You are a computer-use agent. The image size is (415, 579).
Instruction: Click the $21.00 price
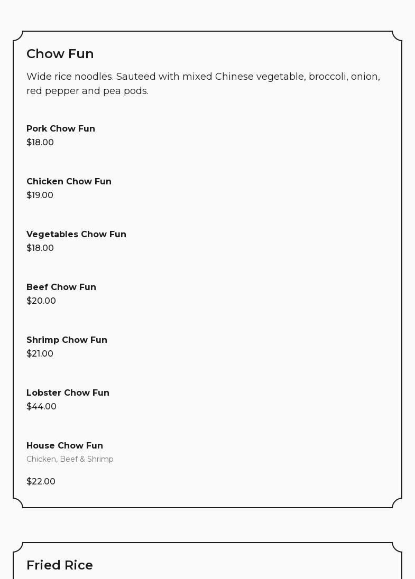coord(40,354)
